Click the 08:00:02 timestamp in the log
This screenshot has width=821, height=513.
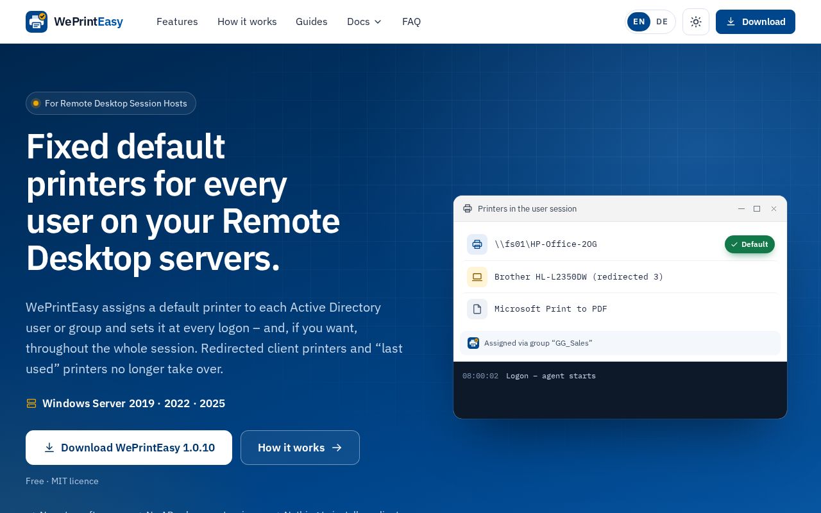(x=480, y=376)
